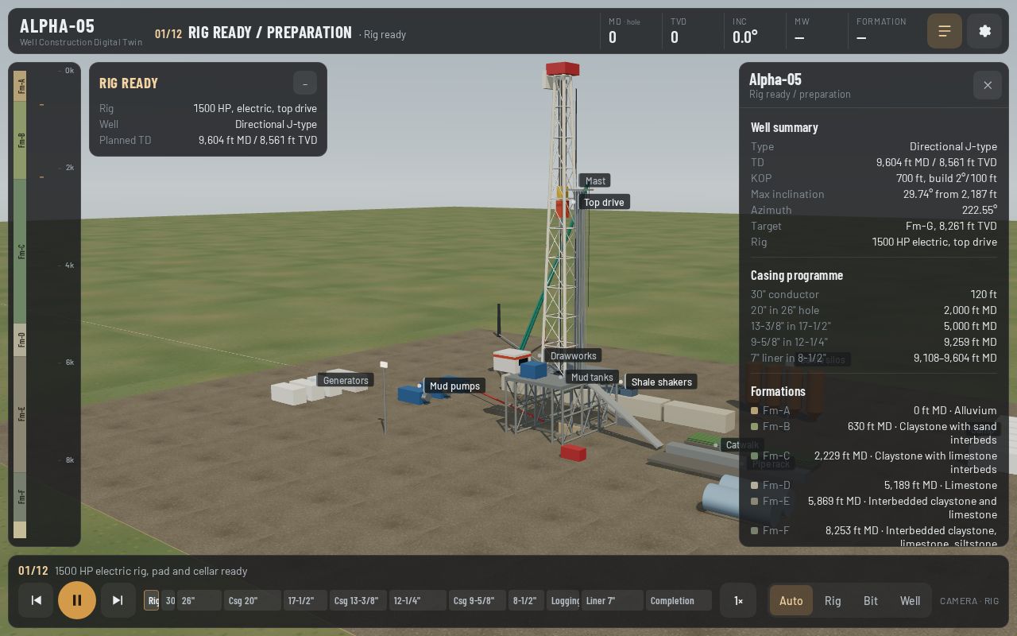Click the Fm-C segment in depth track
This screenshot has height=636, width=1017.
tap(21, 251)
